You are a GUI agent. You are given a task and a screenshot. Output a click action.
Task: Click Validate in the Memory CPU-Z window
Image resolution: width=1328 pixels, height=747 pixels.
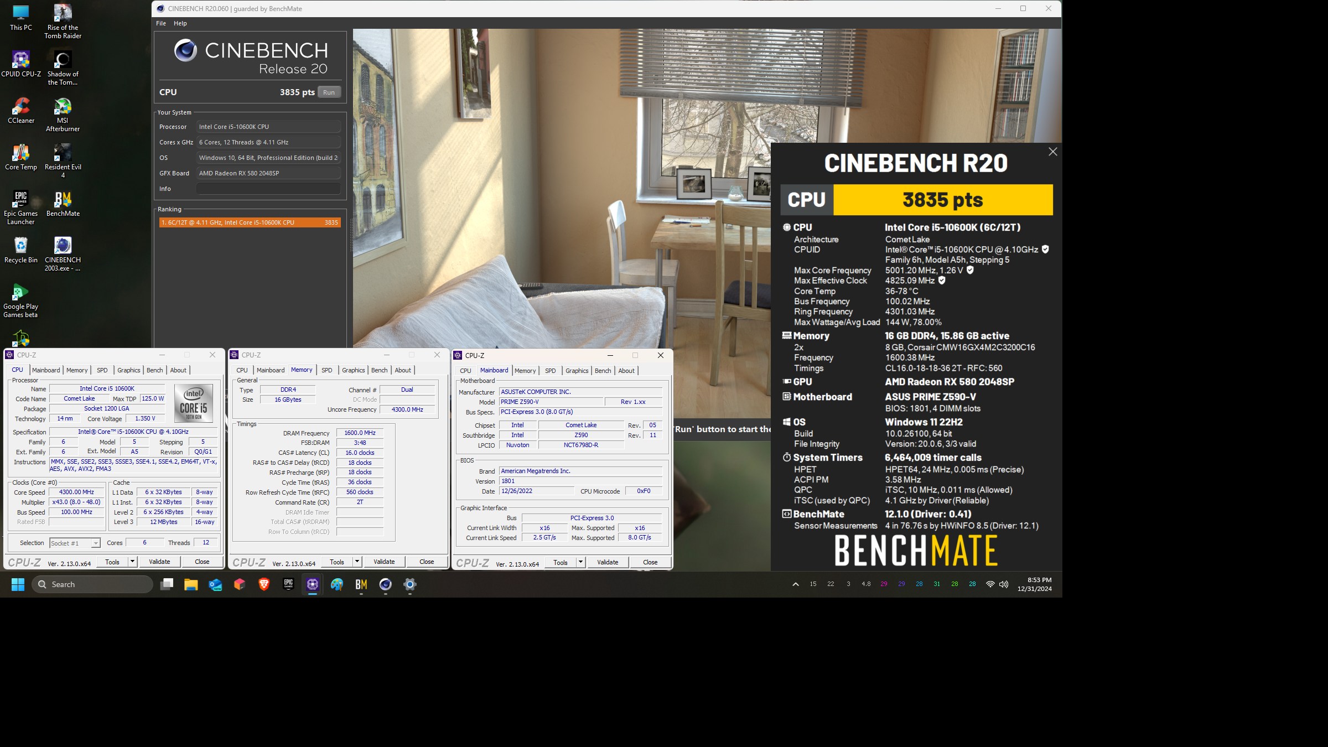click(384, 562)
